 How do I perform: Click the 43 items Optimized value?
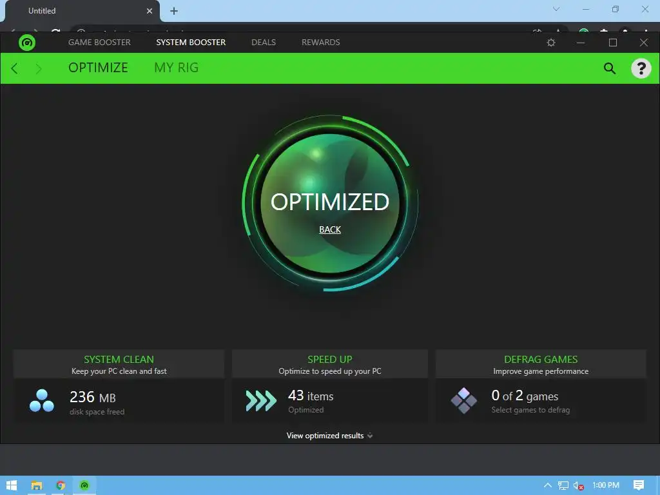[x=311, y=396]
